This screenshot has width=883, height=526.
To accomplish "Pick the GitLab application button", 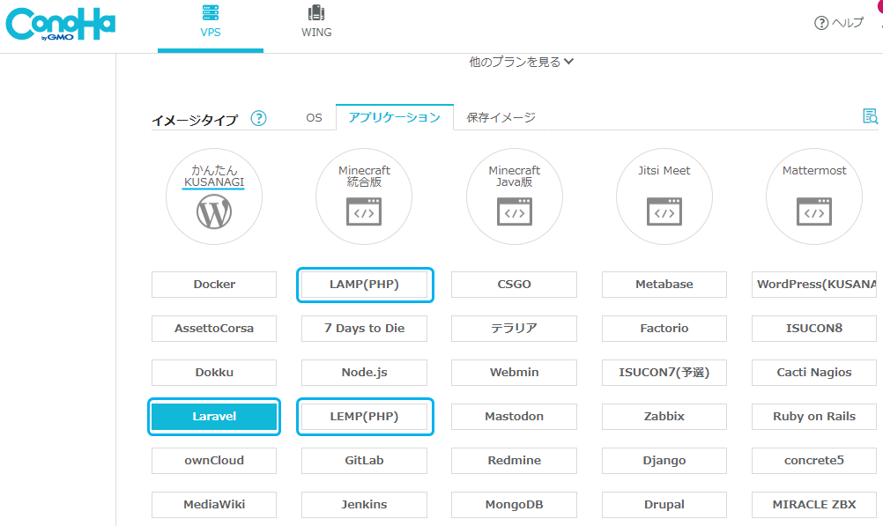I will click(x=364, y=461).
